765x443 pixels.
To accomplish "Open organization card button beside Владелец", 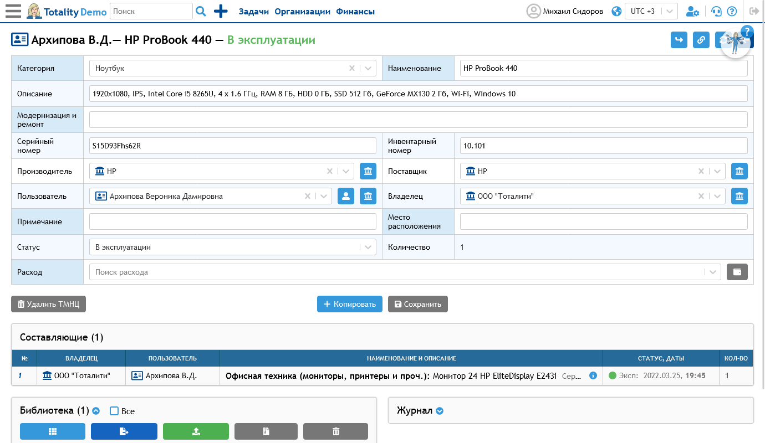I will [x=739, y=196].
